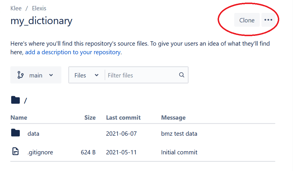This screenshot has height=171, width=293.
Task: Click the .gitignore file icon
Action: [x=15, y=151]
